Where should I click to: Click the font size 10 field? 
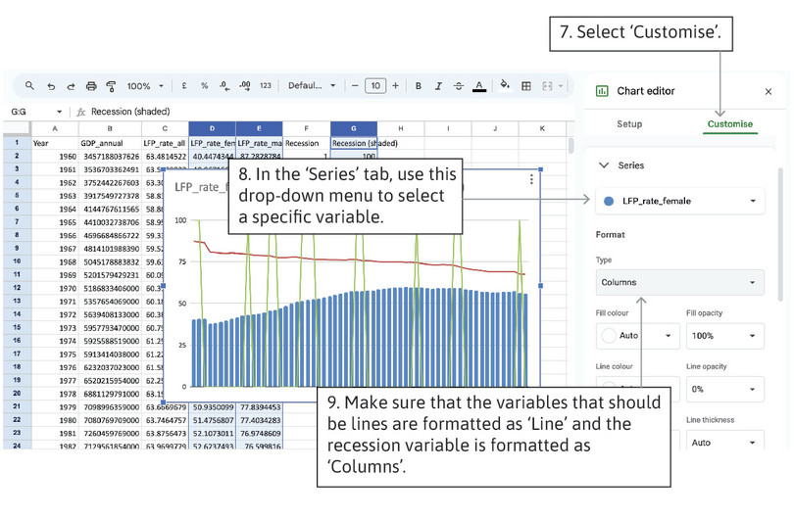(x=375, y=86)
